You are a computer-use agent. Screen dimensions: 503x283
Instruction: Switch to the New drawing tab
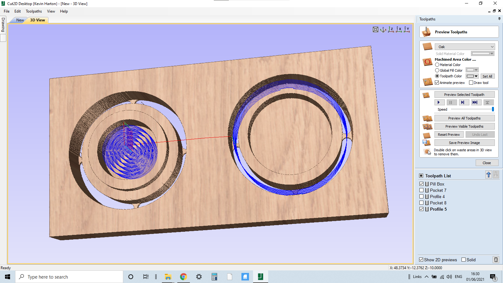point(20,20)
